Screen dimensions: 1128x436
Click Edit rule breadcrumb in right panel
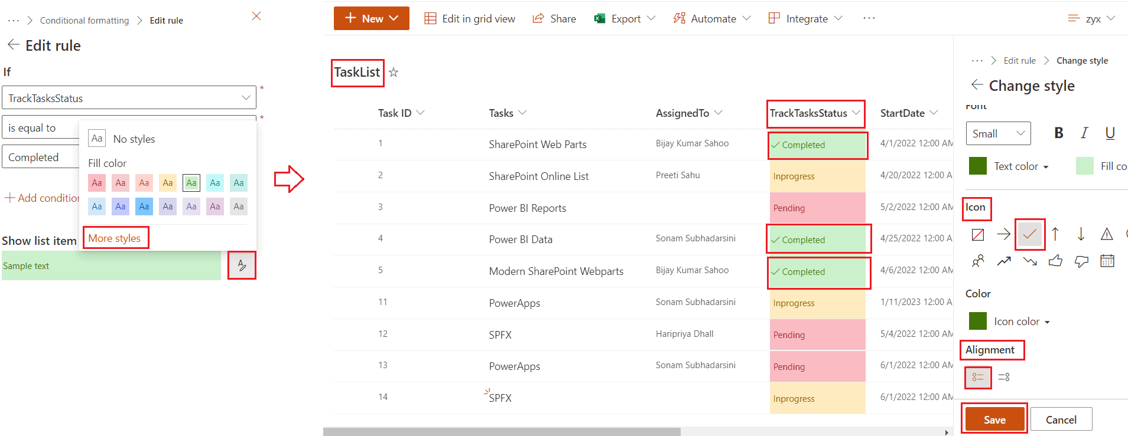pyautogui.click(x=1019, y=61)
